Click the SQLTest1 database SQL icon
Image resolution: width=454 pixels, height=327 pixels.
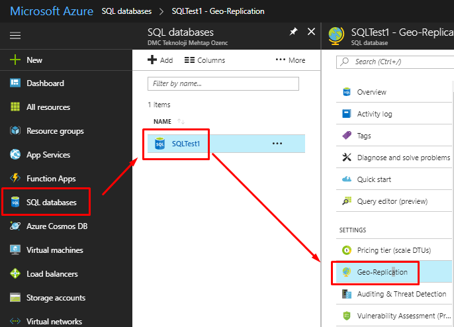(160, 144)
